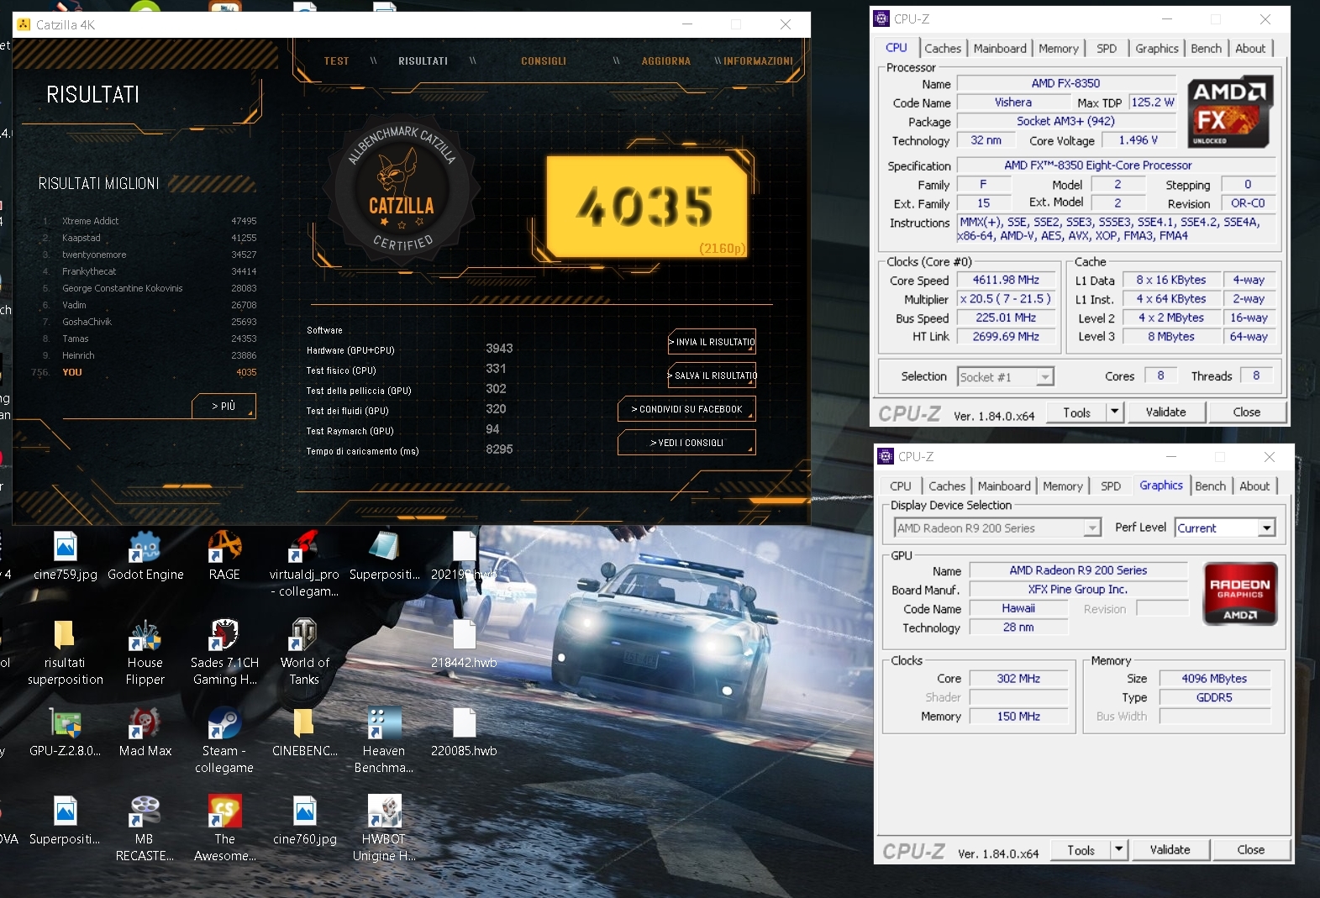This screenshot has height=898, width=1320.
Task: Switch to the Memory tab in upper CPU-Z
Action: point(1059,48)
